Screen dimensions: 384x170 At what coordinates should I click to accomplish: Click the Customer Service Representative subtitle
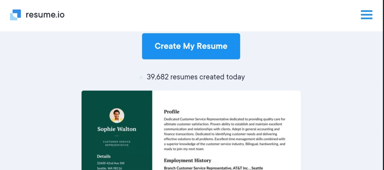pyautogui.click(x=117, y=143)
